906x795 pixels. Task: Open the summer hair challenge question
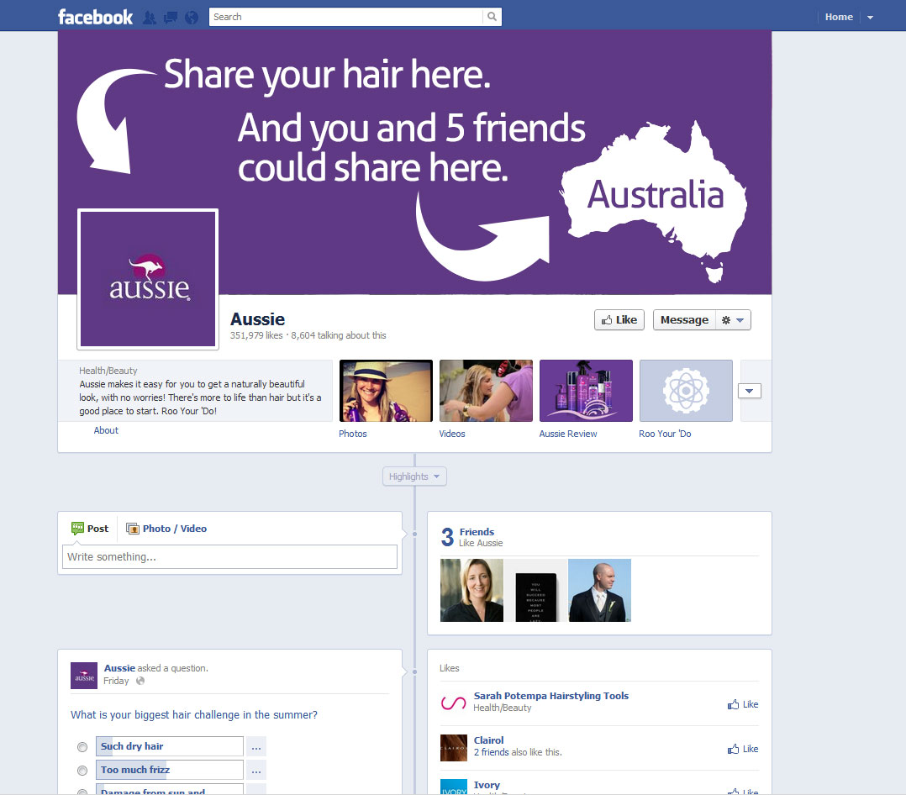[194, 715]
